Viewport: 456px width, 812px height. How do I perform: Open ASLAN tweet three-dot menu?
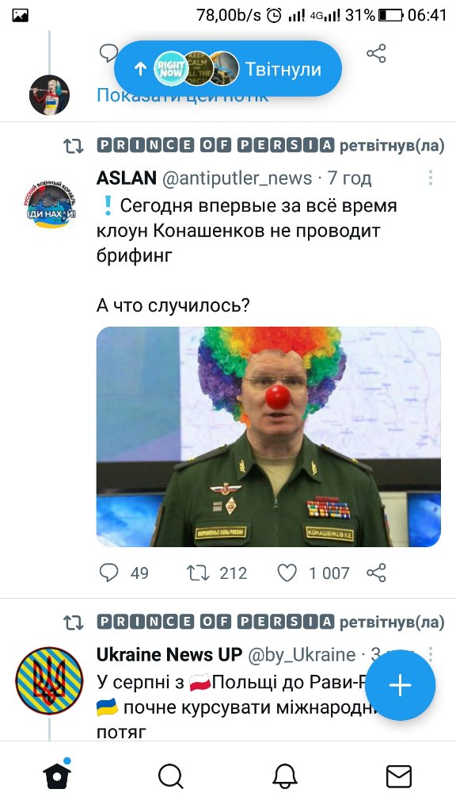coord(430,178)
